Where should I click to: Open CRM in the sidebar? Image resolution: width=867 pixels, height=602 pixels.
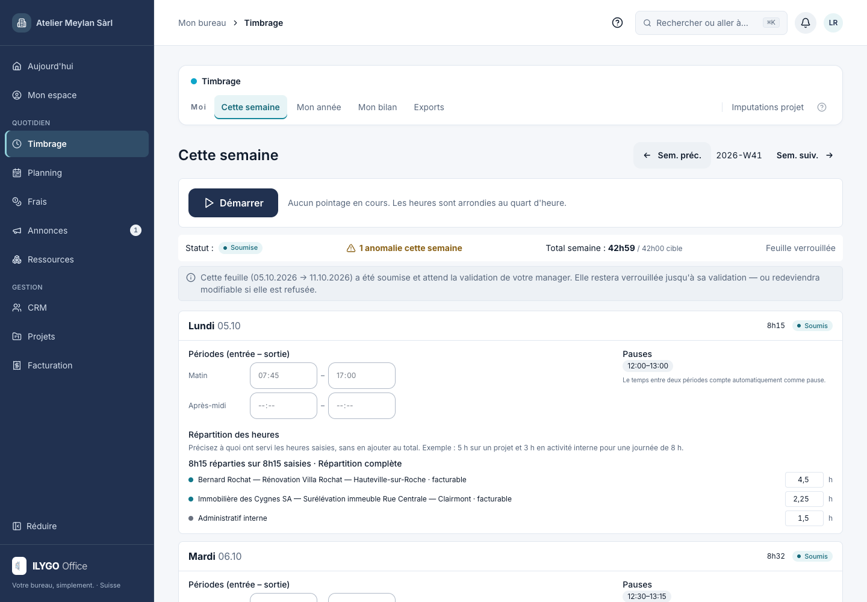coord(77,308)
